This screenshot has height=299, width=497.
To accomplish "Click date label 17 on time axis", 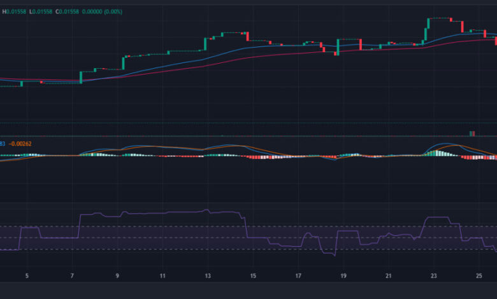I will click(298, 276).
